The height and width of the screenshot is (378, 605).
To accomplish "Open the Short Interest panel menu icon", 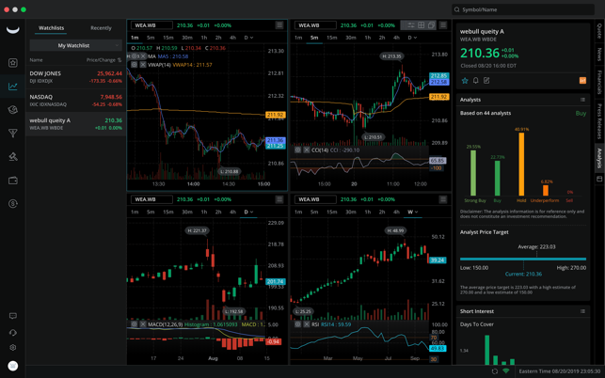I will [x=582, y=311].
